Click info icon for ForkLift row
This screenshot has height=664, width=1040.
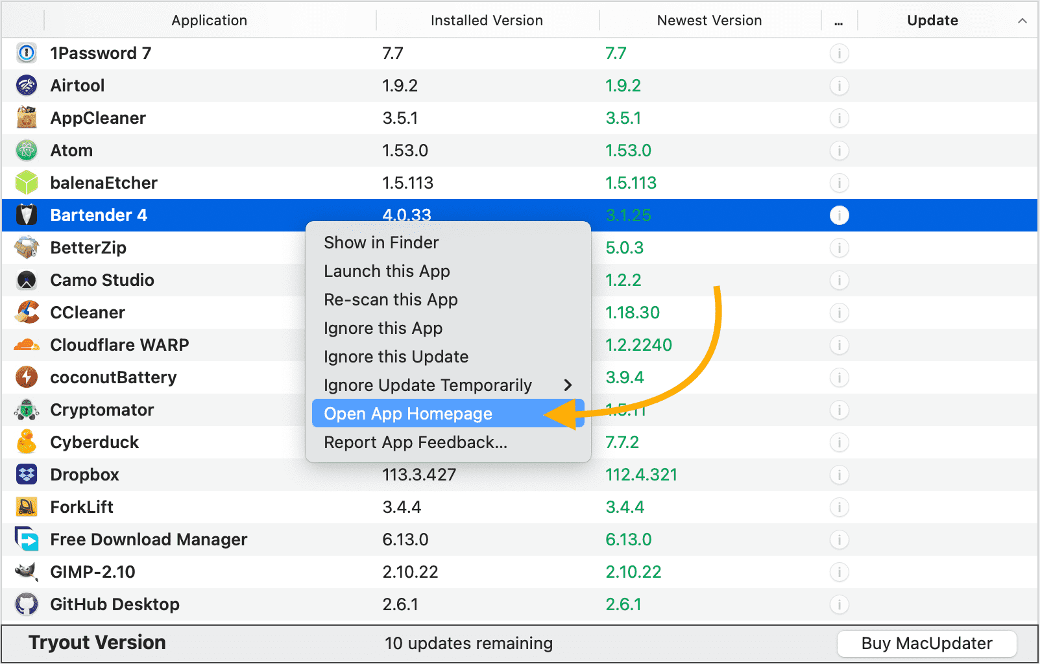click(x=840, y=507)
